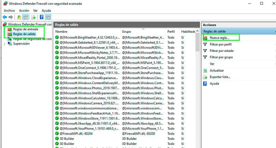Click the green check icon of MSPaint rule
The image size is (276, 148).
[57, 63]
